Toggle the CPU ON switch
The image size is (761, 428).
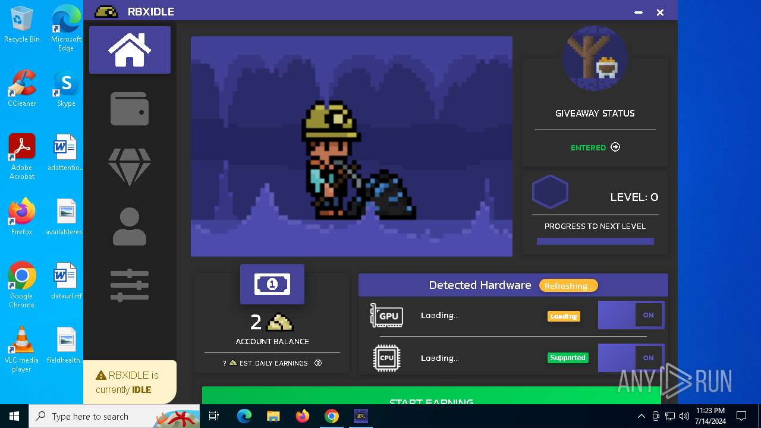click(631, 358)
